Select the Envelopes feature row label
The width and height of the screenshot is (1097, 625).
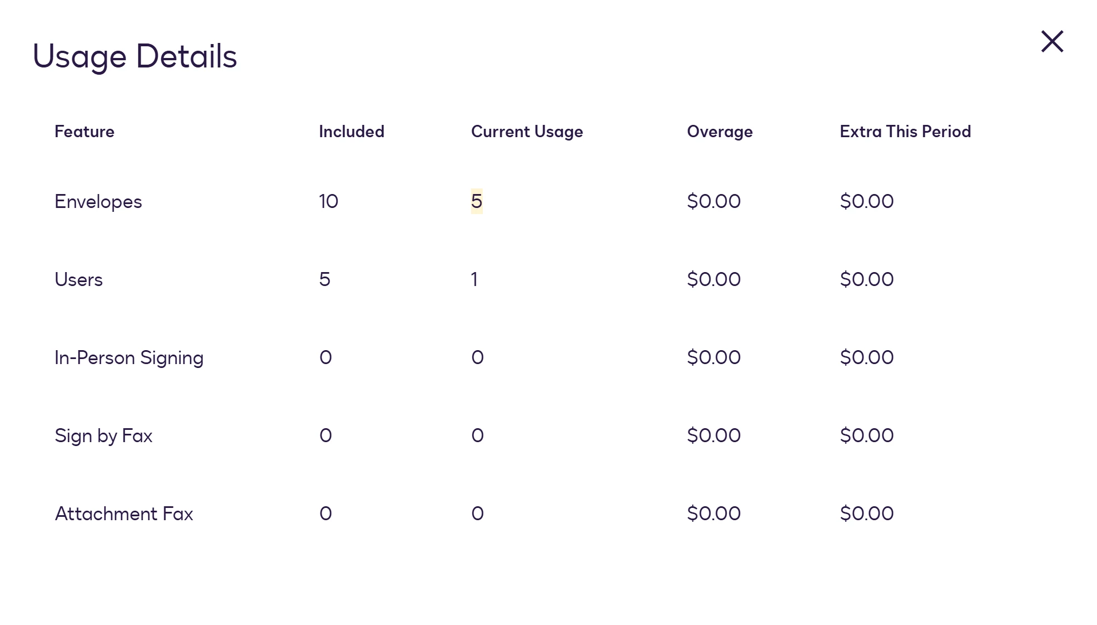click(x=98, y=201)
